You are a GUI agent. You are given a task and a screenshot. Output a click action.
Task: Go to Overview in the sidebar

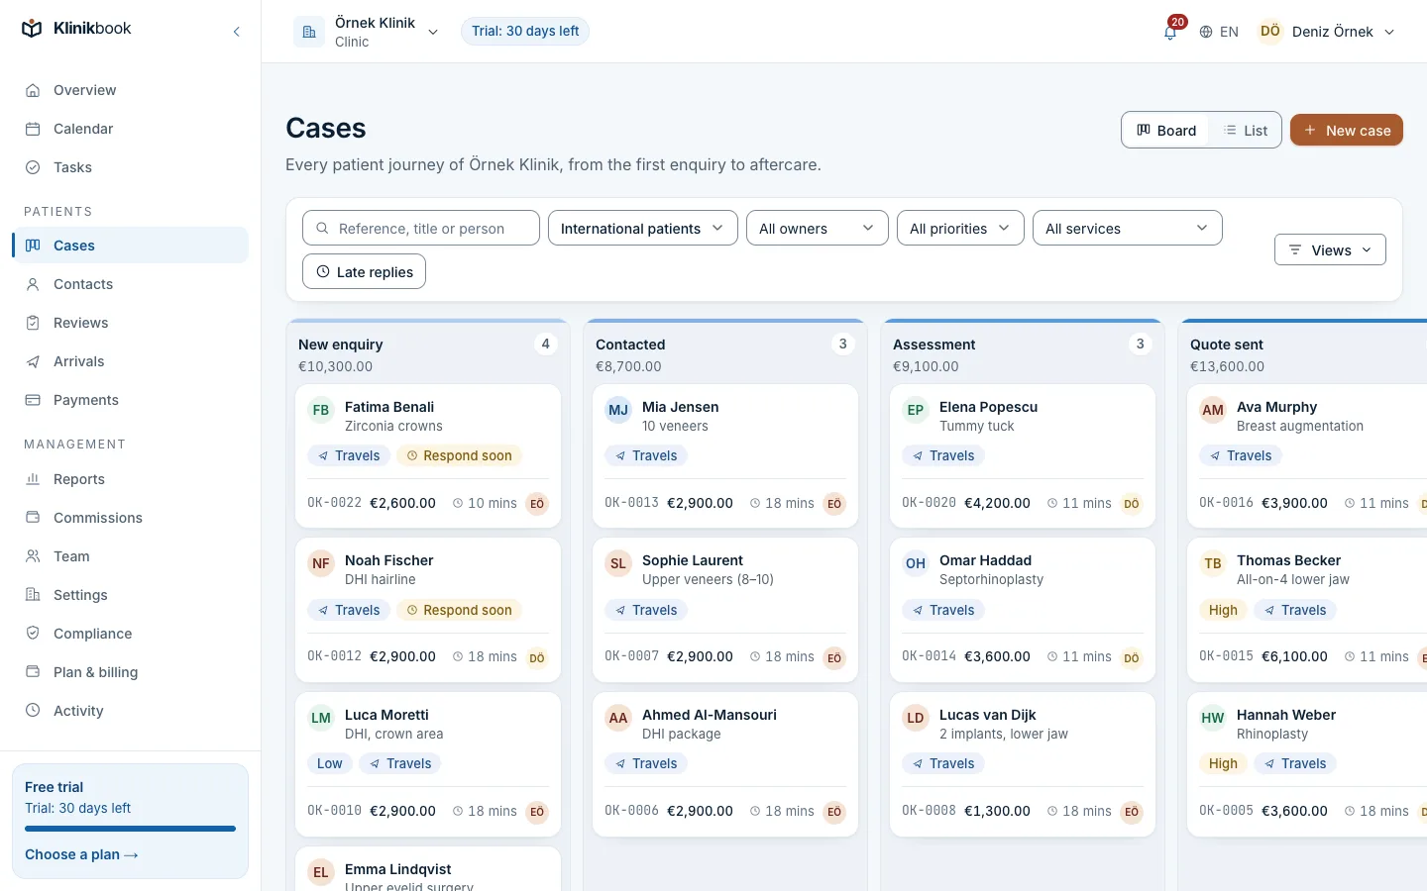pos(130,90)
